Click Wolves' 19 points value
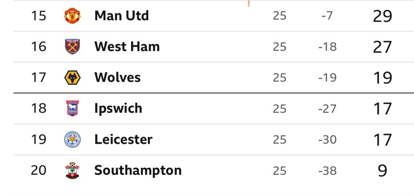The width and height of the screenshot is (414, 196). tap(382, 78)
